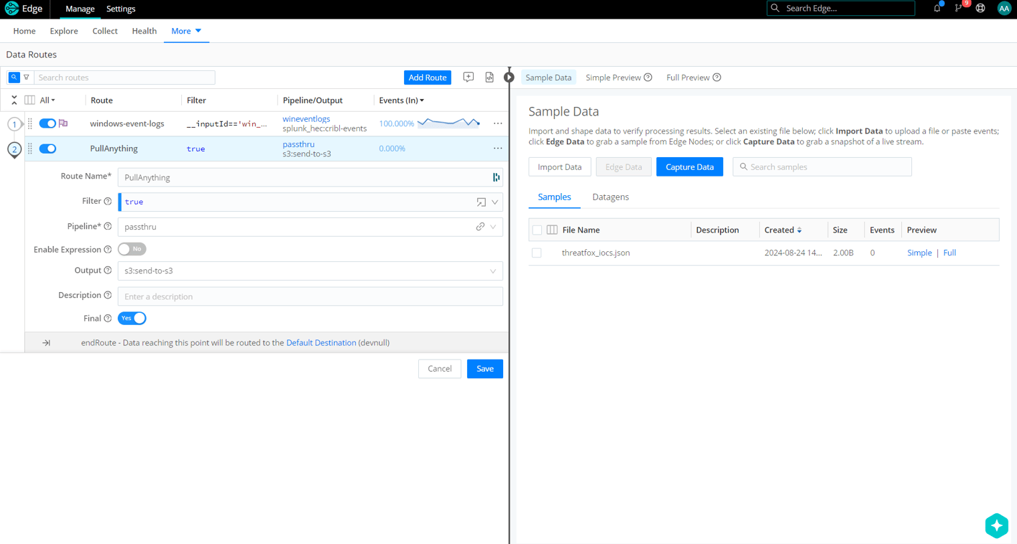
Task: Switch to the Datagens tab
Action: click(x=610, y=197)
